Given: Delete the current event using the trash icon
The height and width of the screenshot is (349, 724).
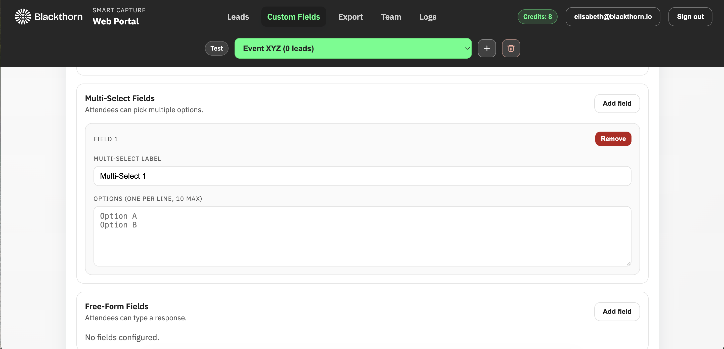Looking at the screenshot, I should (511, 48).
